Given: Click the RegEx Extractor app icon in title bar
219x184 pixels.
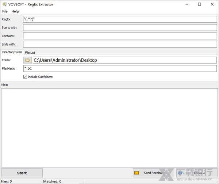Looking at the screenshot, I should (x=4, y=4).
